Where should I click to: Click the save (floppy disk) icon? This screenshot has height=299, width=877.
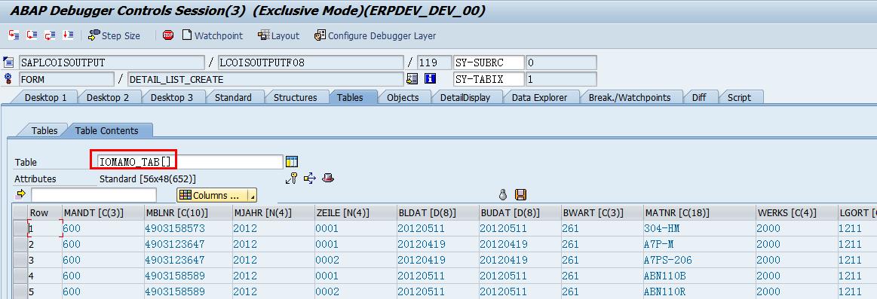521,194
